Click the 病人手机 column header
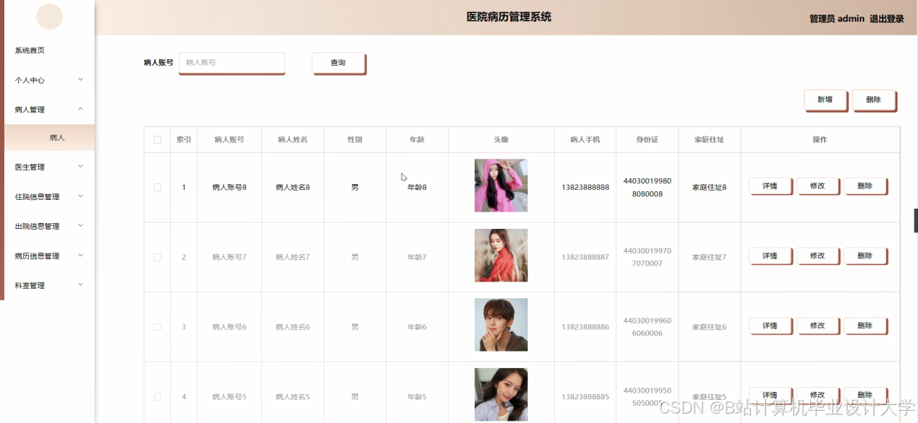This screenshot has height=423, width=918. pyautogui.click(x=585, y=139)
